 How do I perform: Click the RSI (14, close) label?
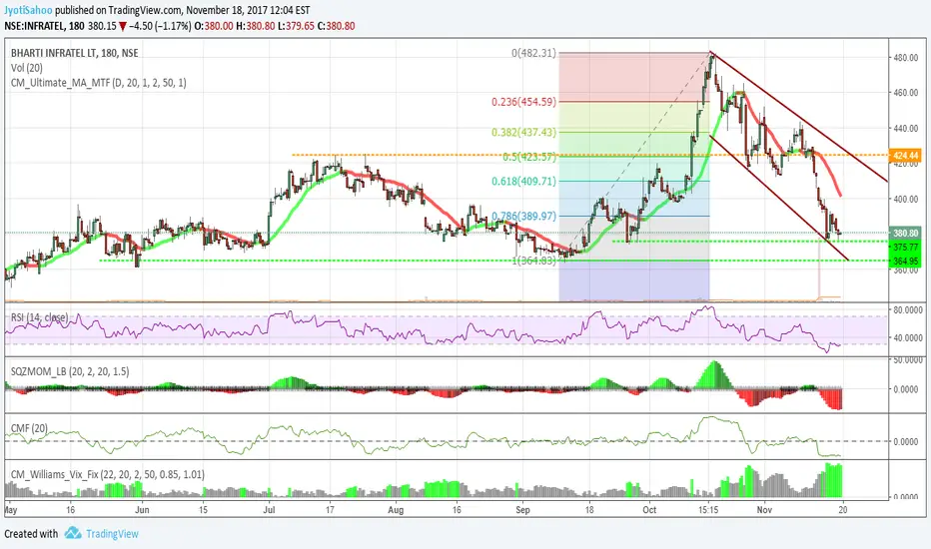coord(39,317)
